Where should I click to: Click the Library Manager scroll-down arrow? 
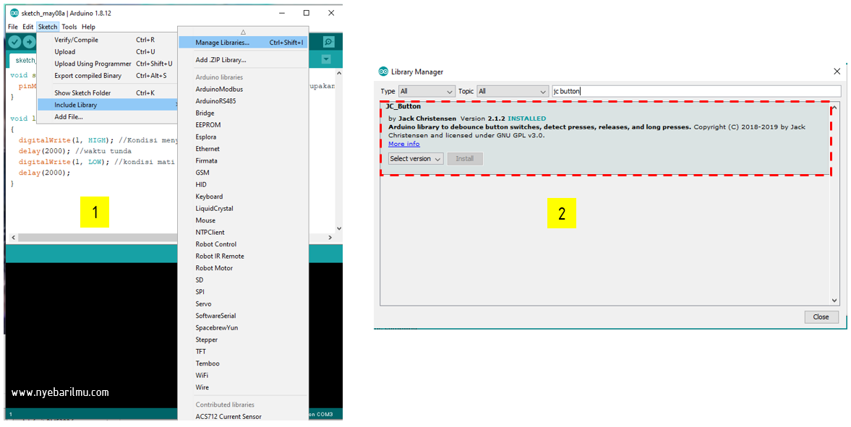(834, 300)
